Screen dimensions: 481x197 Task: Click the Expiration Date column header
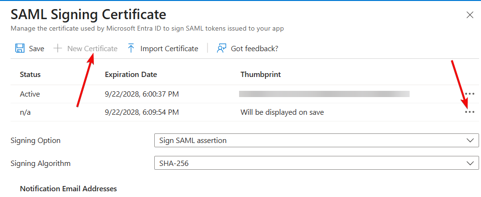131,75
